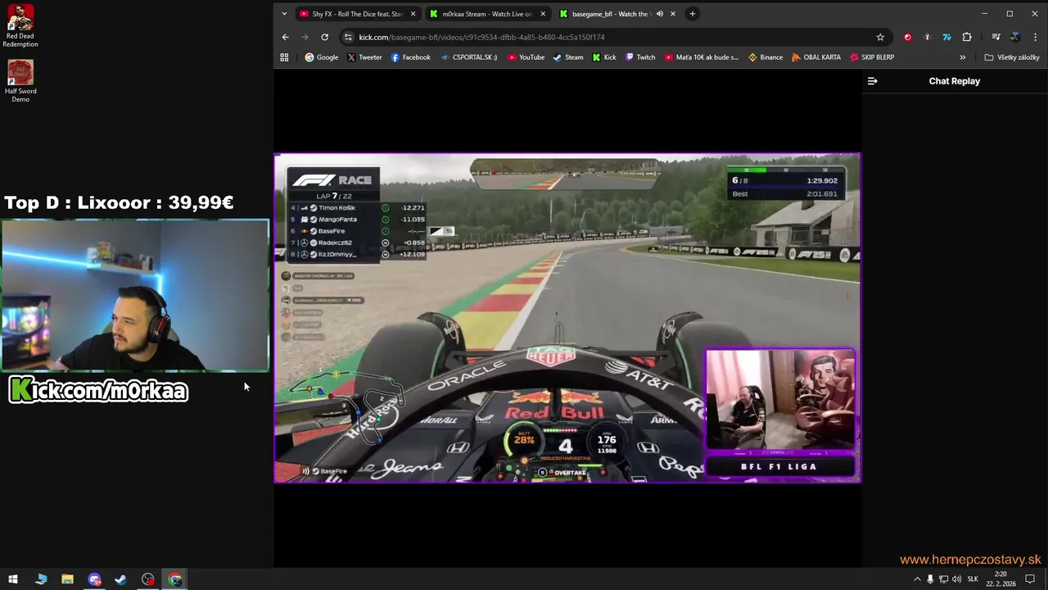Open OBS Studio from the taskbar
The width and height of the screenshot is (1048, 590).
point(147,579)
